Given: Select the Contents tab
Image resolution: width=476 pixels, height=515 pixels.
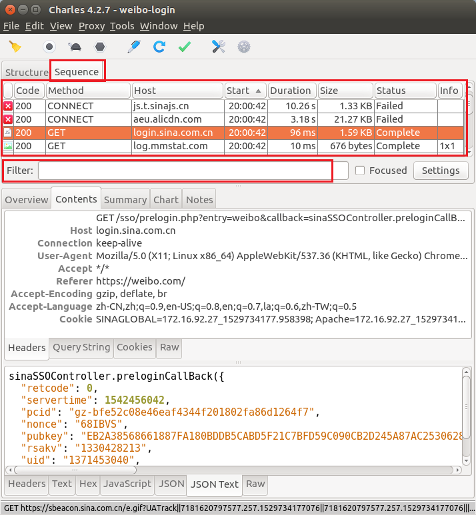Looking at the screenshot, I should tap(76, 199).
